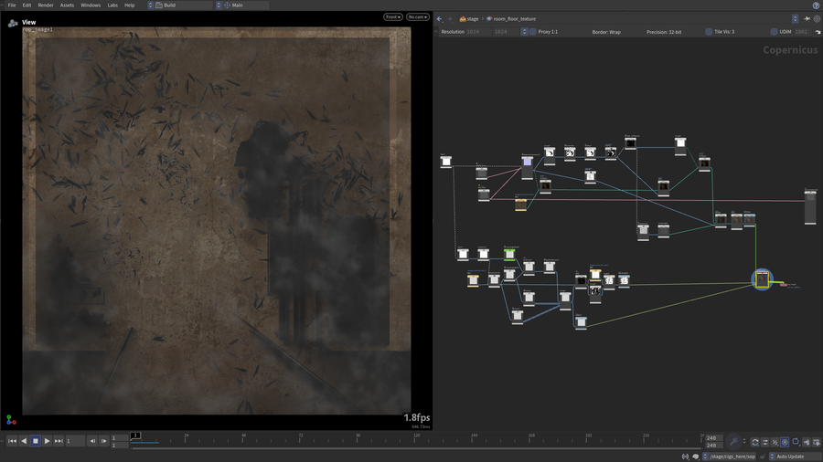Click the key icon for keyframes

[x=733, y=442]
